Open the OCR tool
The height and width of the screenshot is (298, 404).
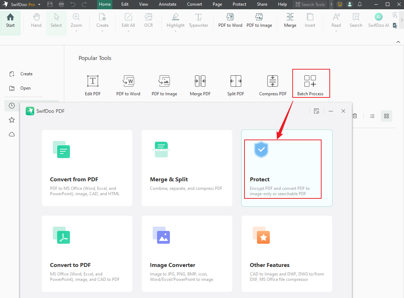[148, 21]
